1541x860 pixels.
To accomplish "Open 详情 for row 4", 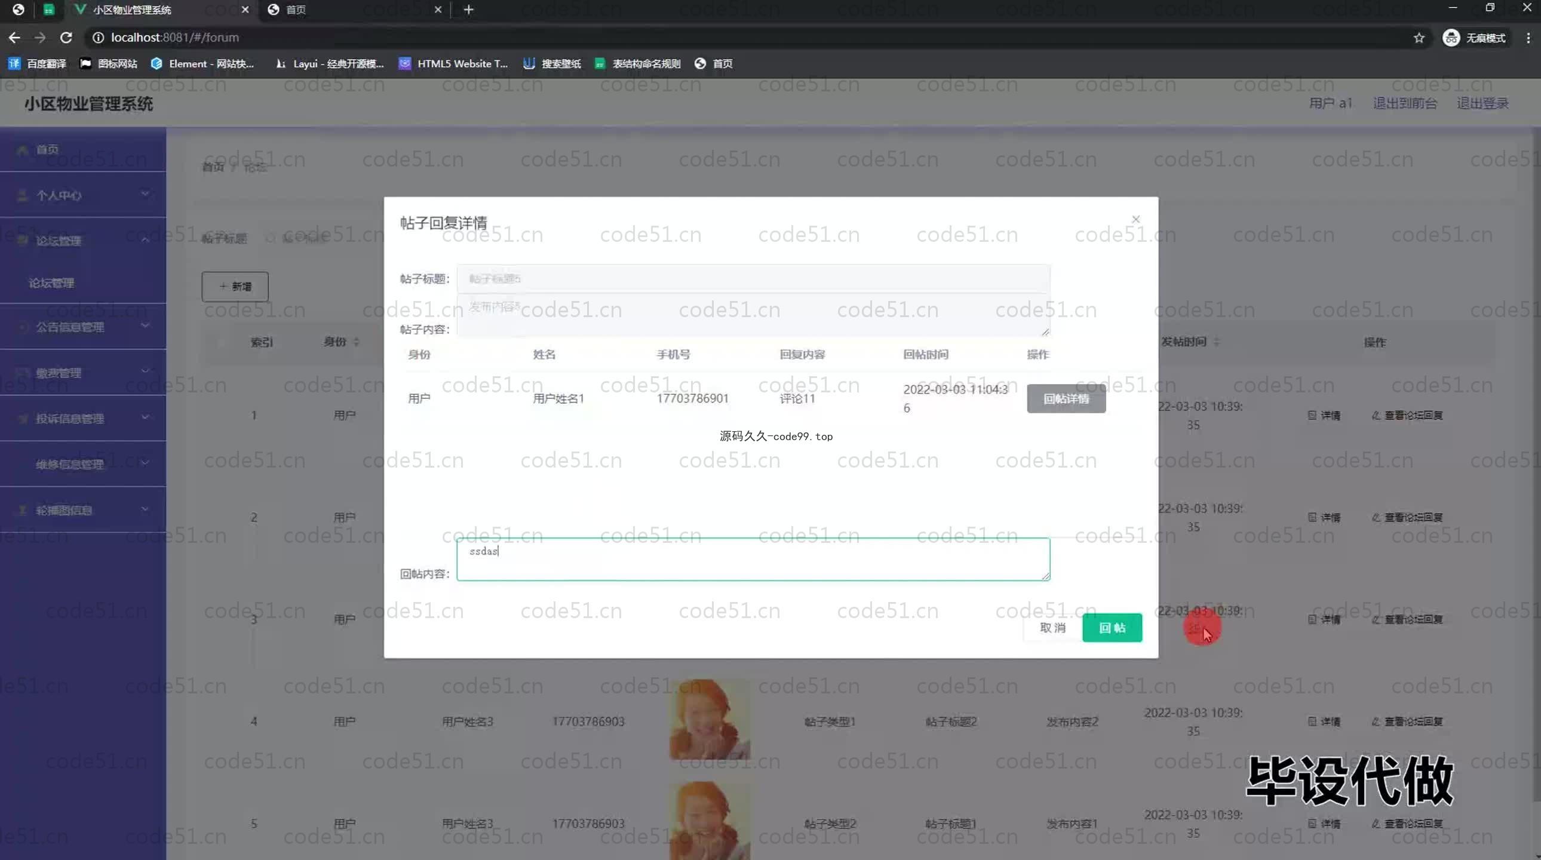I will click(x=1324, y=722).
